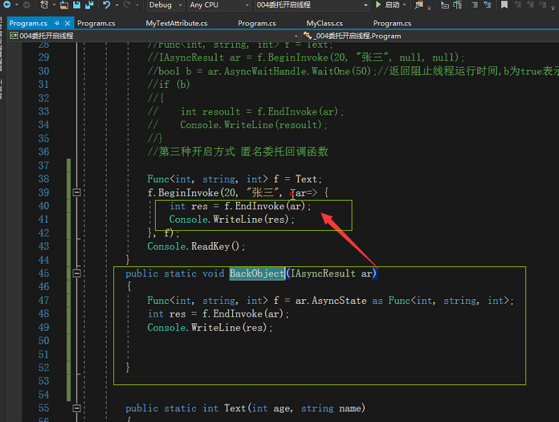Click the Clear Bookmarks toolbar icon

(x=543, y=5)
